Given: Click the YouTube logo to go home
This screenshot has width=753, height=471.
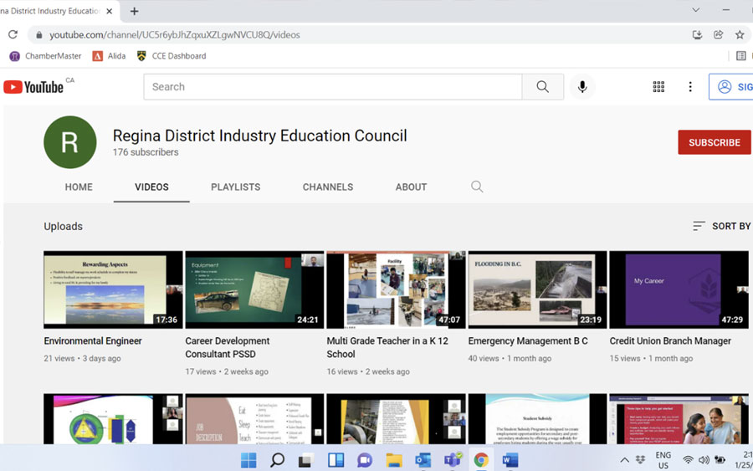Looking at the screenshot, I should [x=33, y=87].
